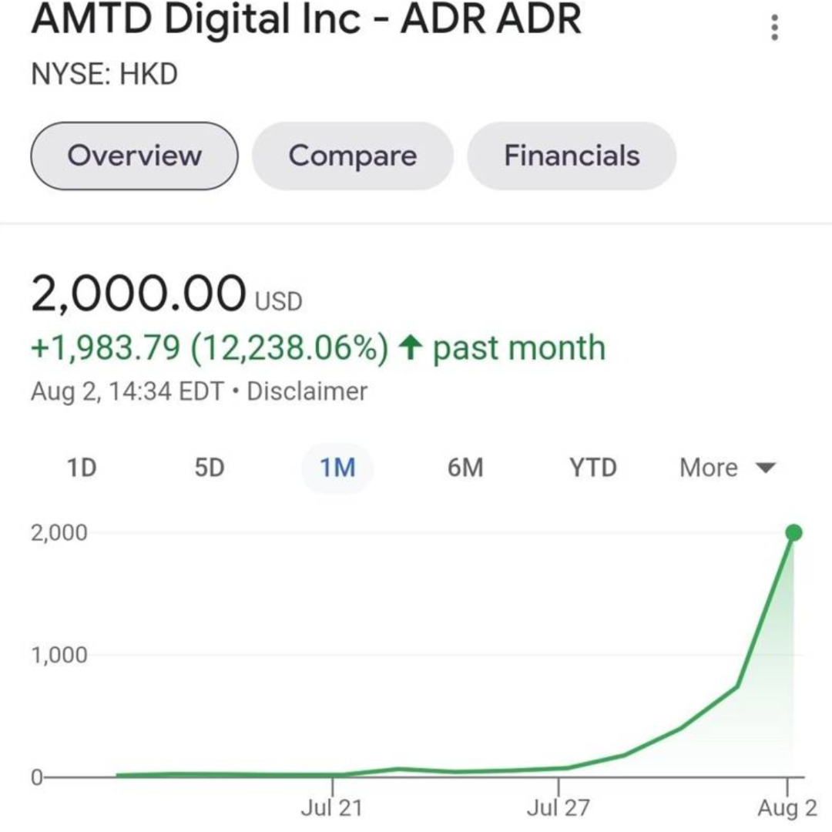Open the three-dot options menu
Viewport: 832px width, 832px height.
(x=774, y=27)
